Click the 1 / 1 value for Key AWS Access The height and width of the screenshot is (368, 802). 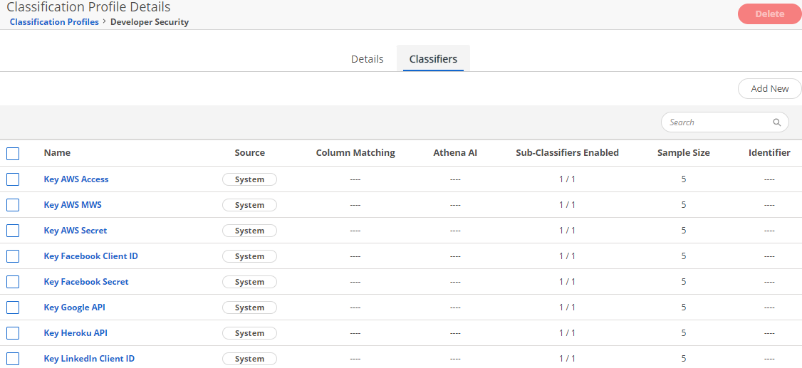click(567, 179)
